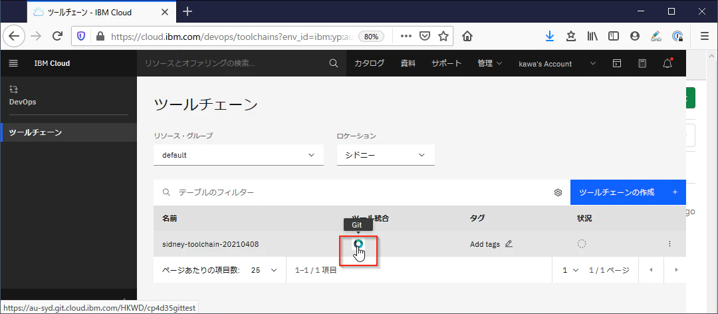This screenshot has width=718, height=314.
Task: Click the IBM Cloud logo link
Action: 52,63
